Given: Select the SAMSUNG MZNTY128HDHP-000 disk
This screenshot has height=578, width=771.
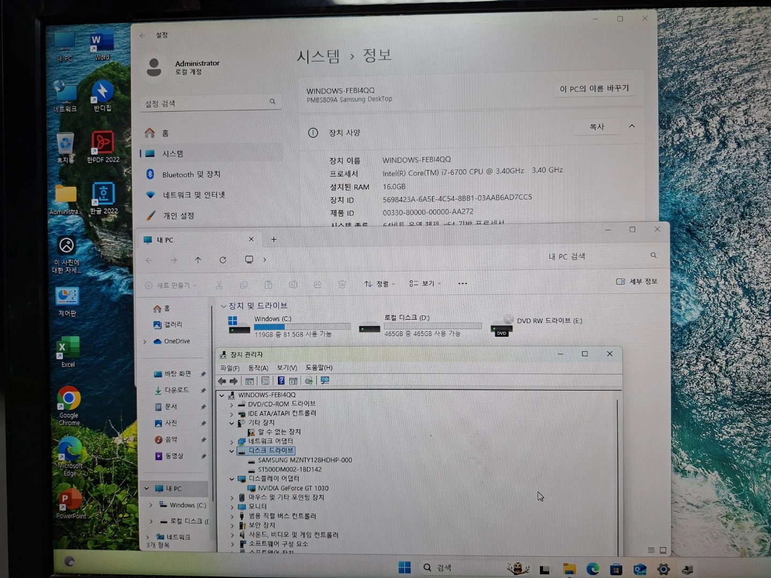Looking at the screenshot, I should click(305, 460).
